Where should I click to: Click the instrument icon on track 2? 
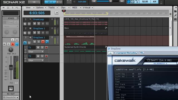tap(30, 28)
